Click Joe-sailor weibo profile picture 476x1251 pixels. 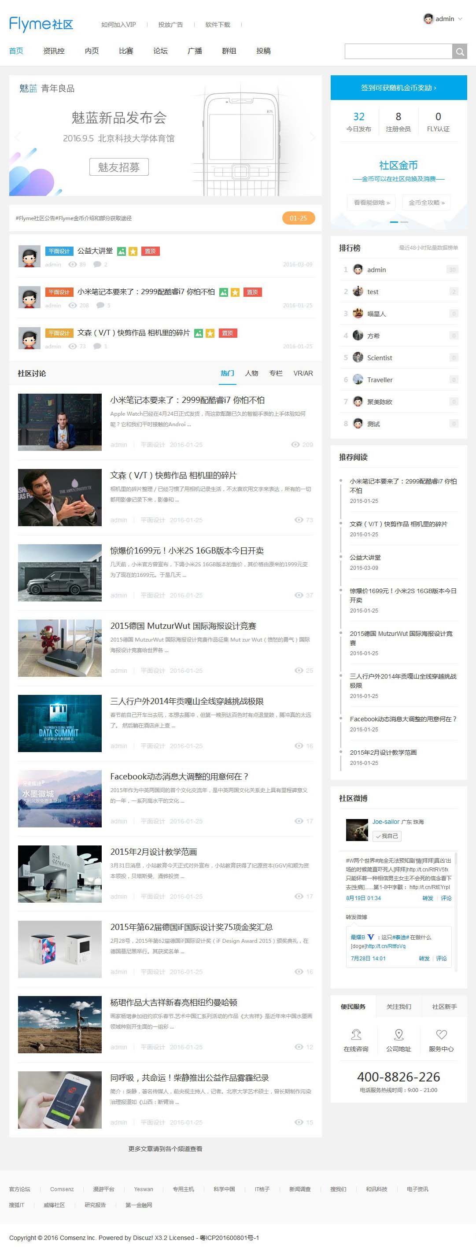[x=357, y=830]
